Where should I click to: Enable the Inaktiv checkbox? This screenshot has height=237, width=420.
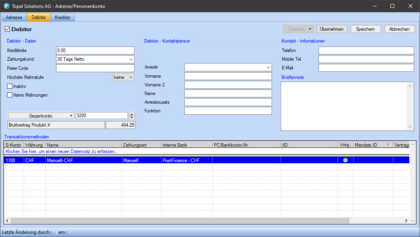pos(10,86)
